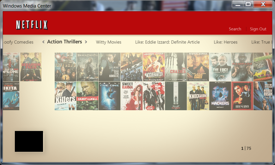This screenshot has height=165, width=275.
Task: Click the black preview box
Action: point(29,141)
